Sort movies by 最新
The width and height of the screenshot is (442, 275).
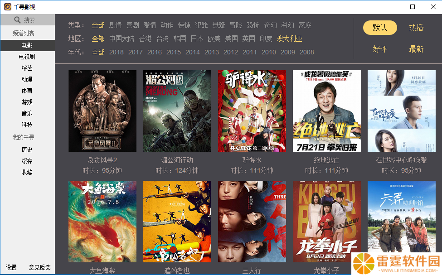point(416,49)
